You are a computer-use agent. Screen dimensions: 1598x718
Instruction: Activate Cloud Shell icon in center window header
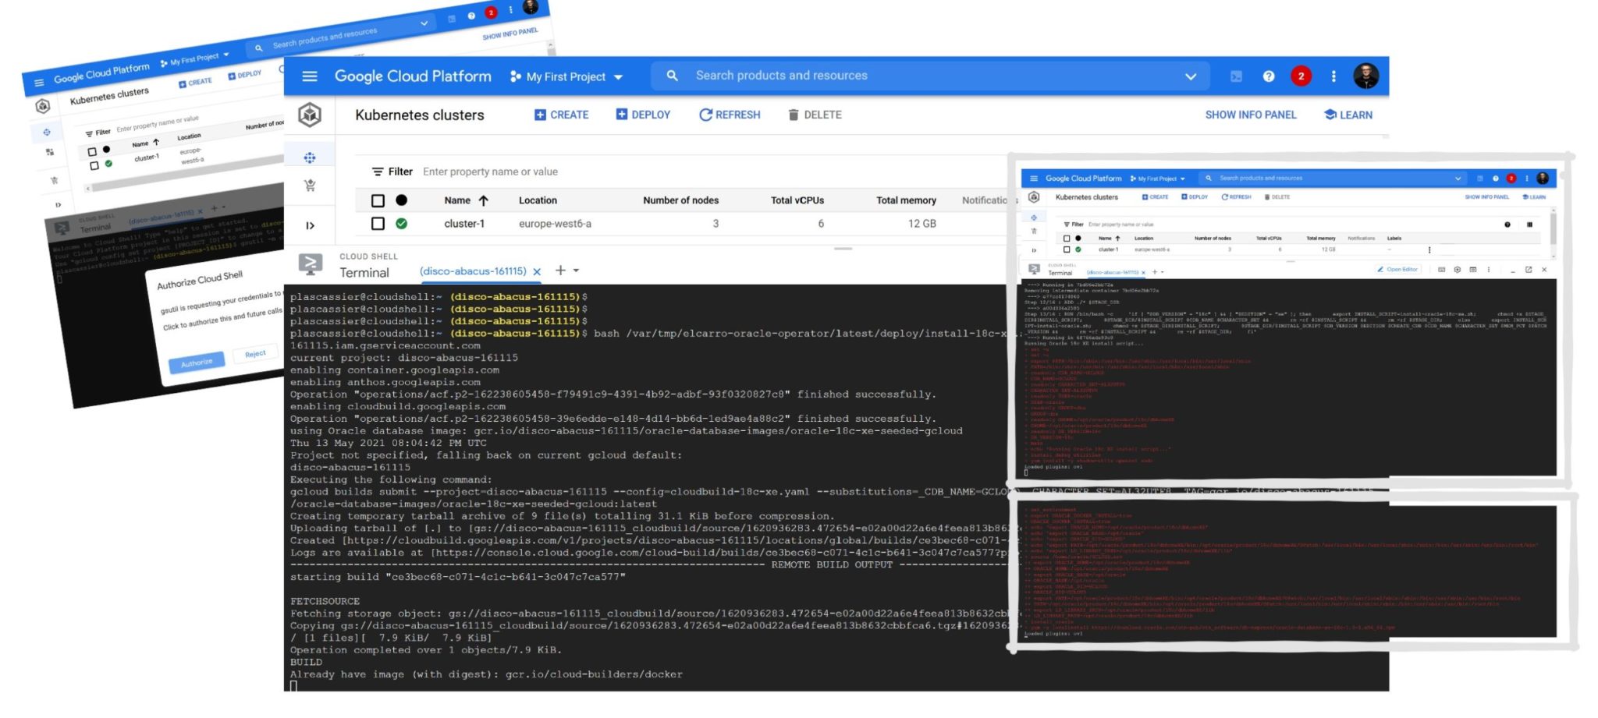tap(1236, 76)
